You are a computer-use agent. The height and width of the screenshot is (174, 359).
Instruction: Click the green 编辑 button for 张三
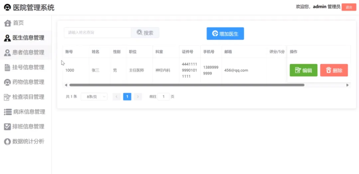(304, 70)
